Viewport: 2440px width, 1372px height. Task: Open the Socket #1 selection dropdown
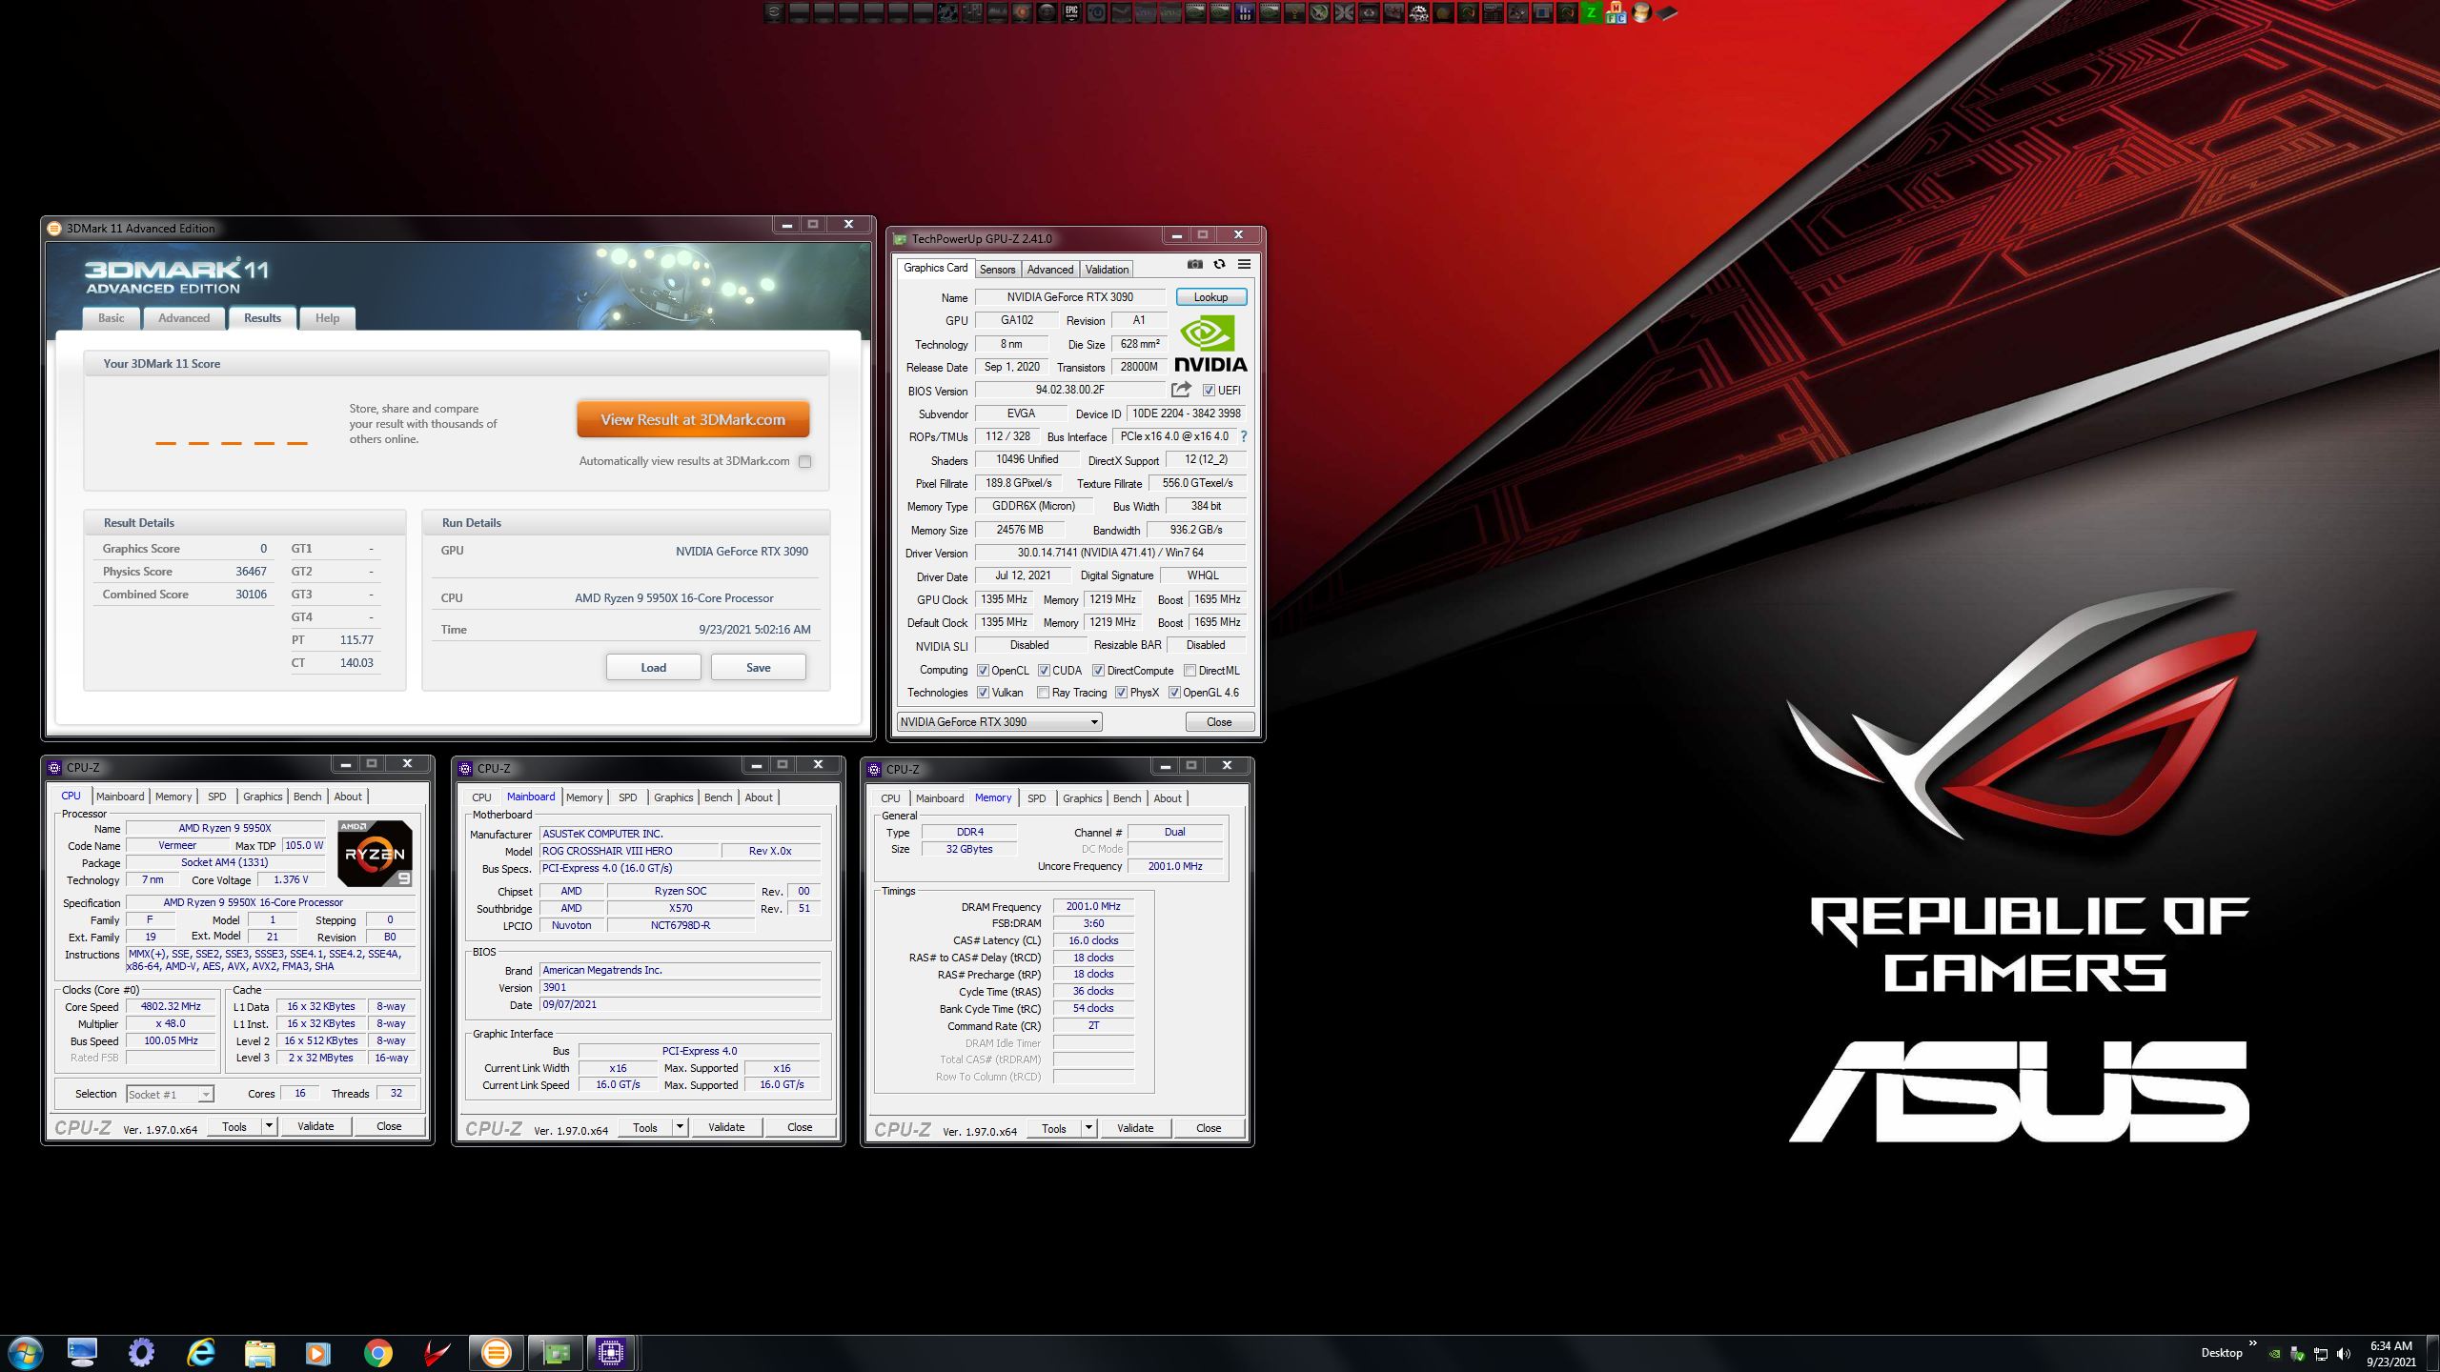(x=170, y=1095)
